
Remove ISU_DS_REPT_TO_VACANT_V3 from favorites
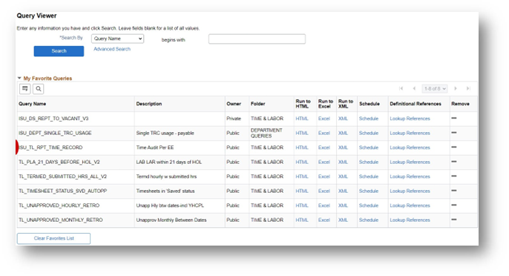(x=454, y=118)
